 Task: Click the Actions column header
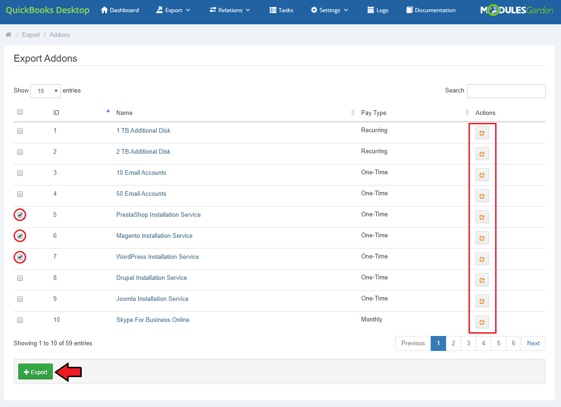tap(485, 113)
